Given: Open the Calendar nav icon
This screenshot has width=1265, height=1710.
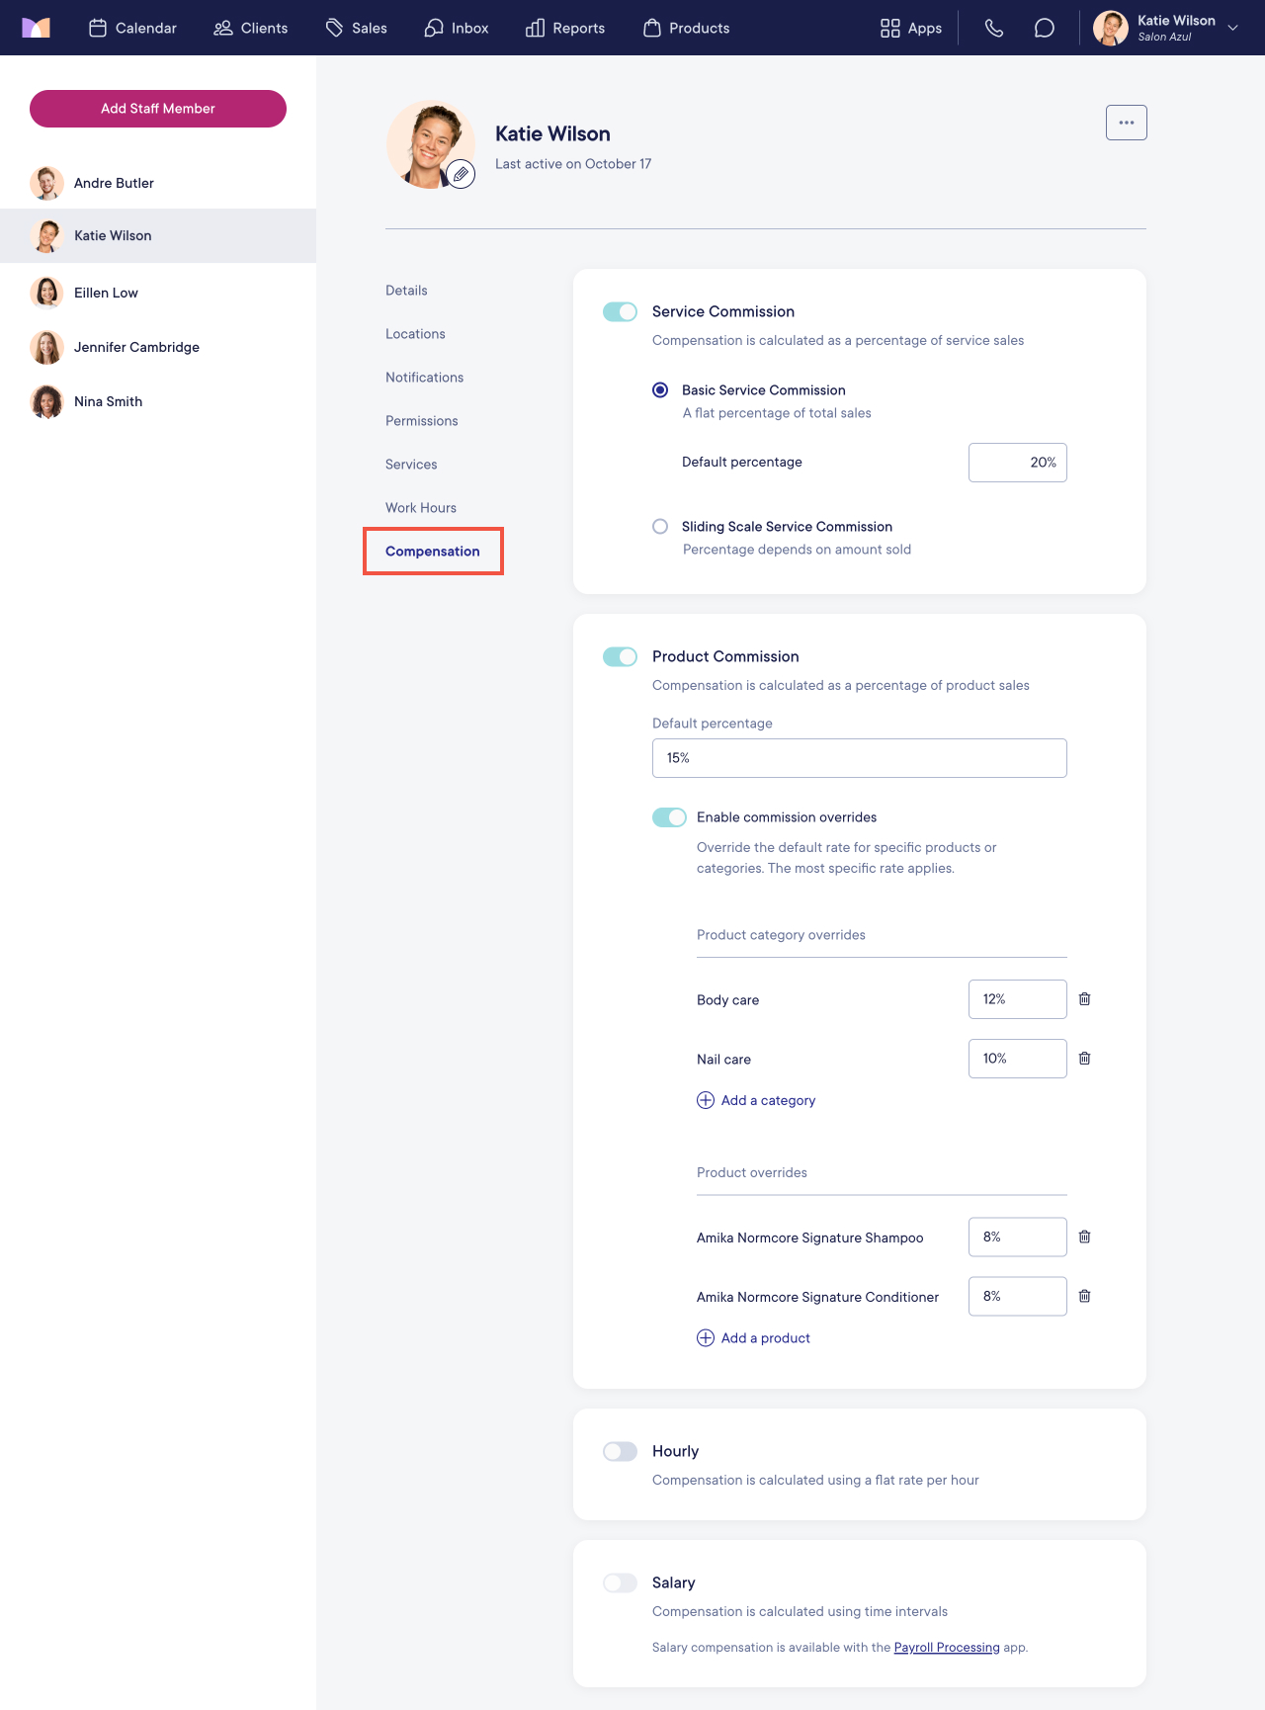Looking at the screenshot, I should point(98,28).
